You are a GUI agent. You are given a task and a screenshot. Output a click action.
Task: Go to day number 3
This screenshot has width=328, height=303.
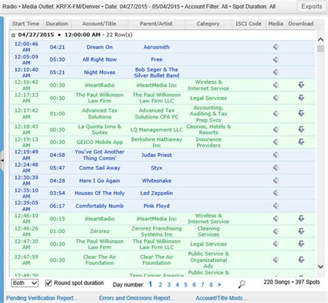pos(169,284)
